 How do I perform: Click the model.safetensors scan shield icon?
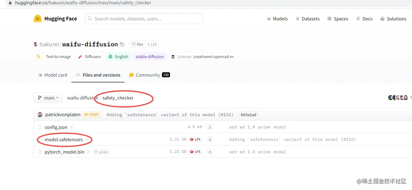87,139
